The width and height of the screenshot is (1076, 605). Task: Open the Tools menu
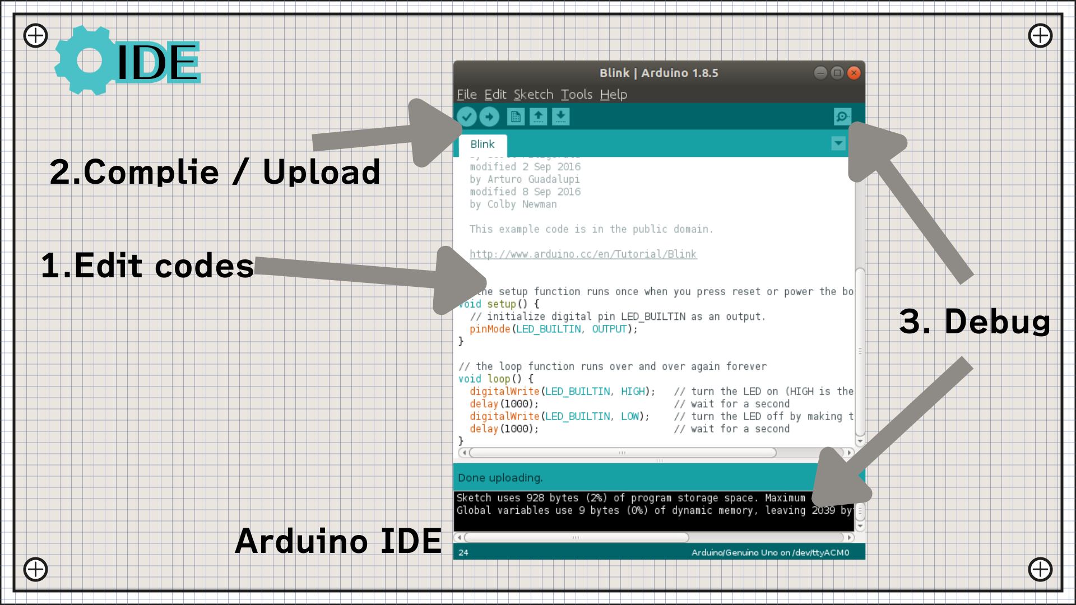[x=577, y=95]
